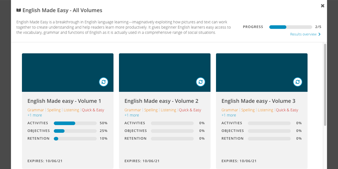The image size is (338, 169).
Task: Close the All Volumes dialog
Action: [x=322, y=6]
